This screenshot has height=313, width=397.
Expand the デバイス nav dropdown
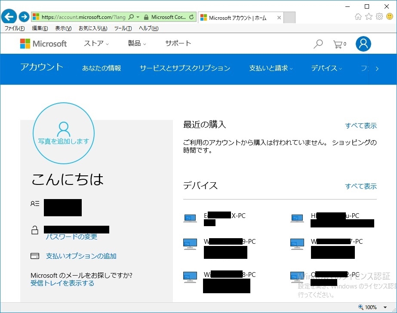[x=326, y=68]
